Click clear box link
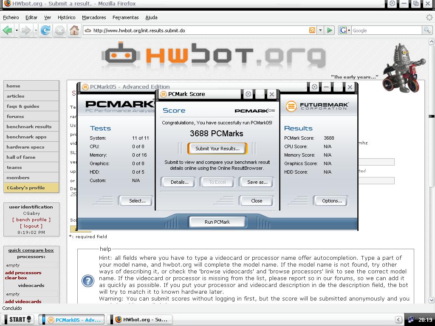The width and height of the screenshot is (435, 326). click(16, 278)
